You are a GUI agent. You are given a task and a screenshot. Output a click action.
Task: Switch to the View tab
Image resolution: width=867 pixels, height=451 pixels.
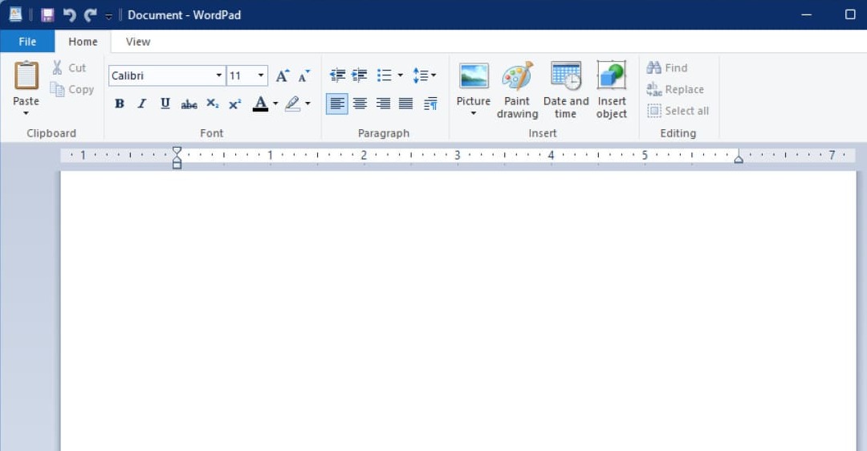[x=138, y=42]
